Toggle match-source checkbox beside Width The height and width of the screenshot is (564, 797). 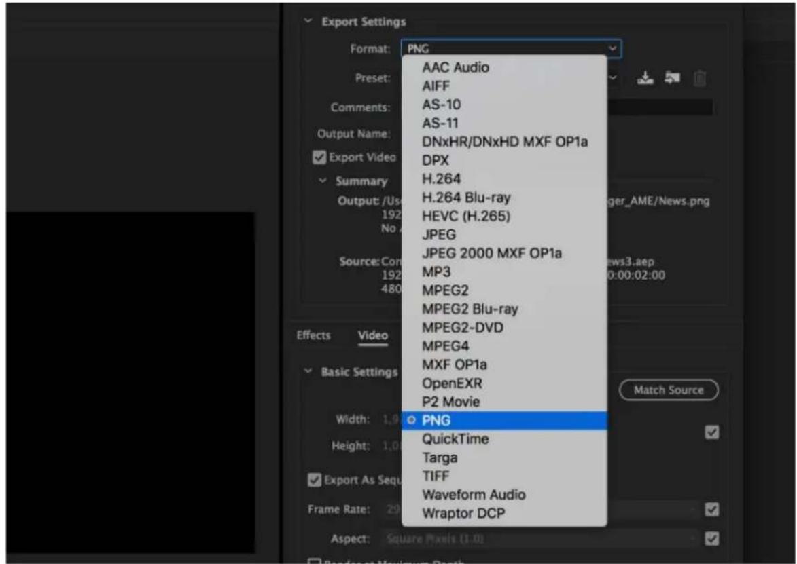[712, 432]
